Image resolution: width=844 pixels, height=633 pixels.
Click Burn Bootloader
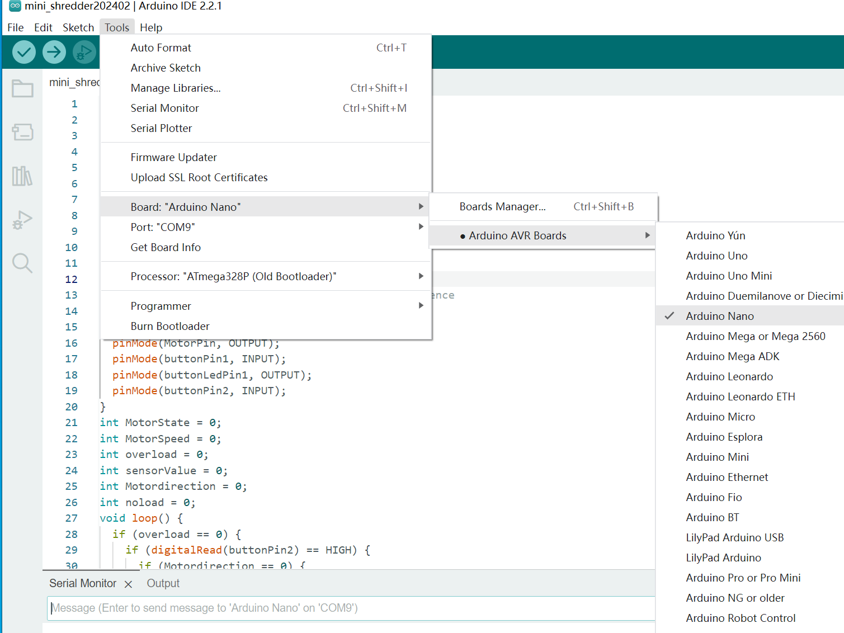[170, 326]
